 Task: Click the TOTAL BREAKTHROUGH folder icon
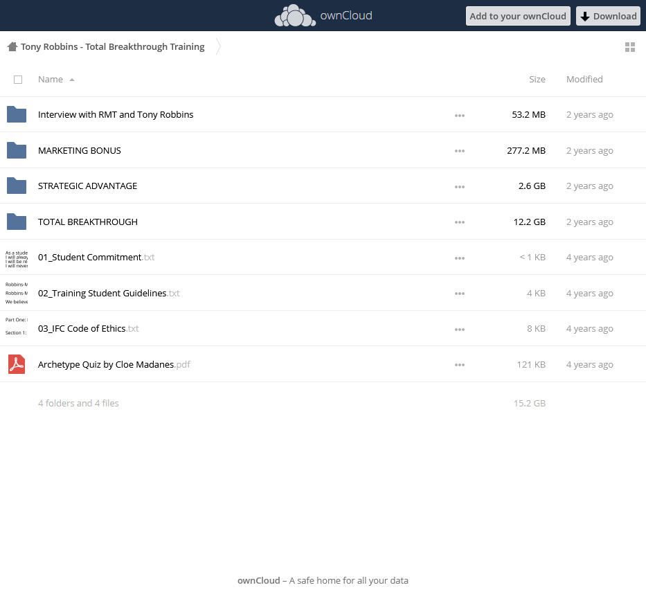click(17, 222)
